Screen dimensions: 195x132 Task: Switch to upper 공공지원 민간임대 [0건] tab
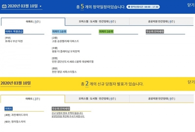(162, 22)
